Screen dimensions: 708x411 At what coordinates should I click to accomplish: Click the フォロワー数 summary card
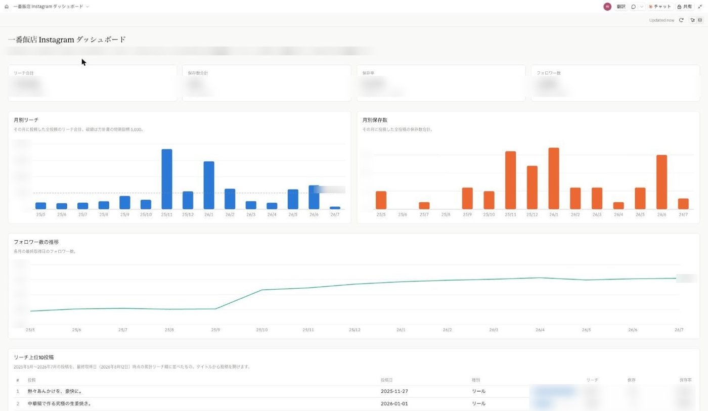[x=615, y=83]
